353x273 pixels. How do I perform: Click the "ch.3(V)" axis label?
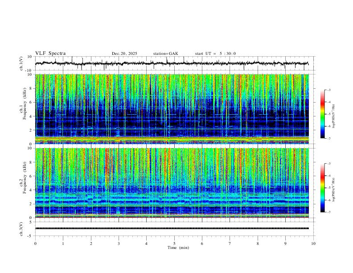[x=21, y=229]
